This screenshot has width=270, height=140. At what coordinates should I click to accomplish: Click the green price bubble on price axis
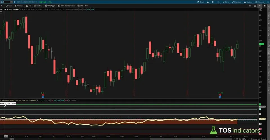click(x=261, y=44)
